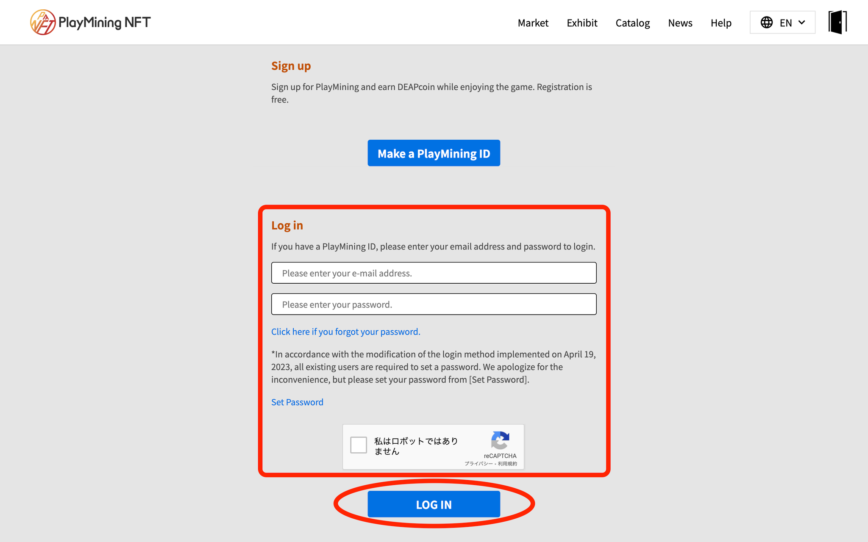Click the PlayMining NFT logo icon

(x=43, y=22)
